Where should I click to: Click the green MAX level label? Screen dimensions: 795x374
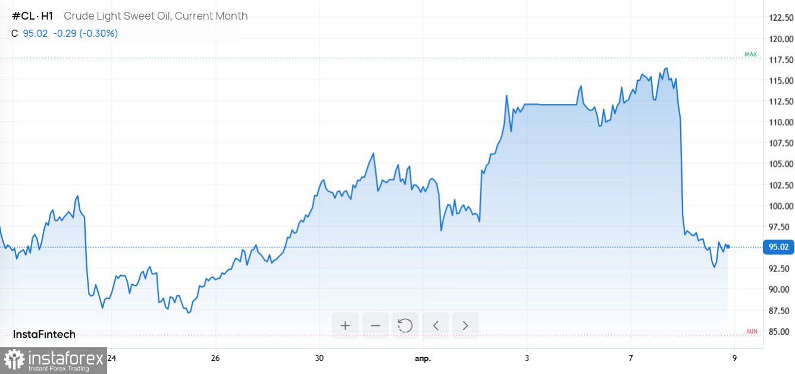click(x=751, y=55)
